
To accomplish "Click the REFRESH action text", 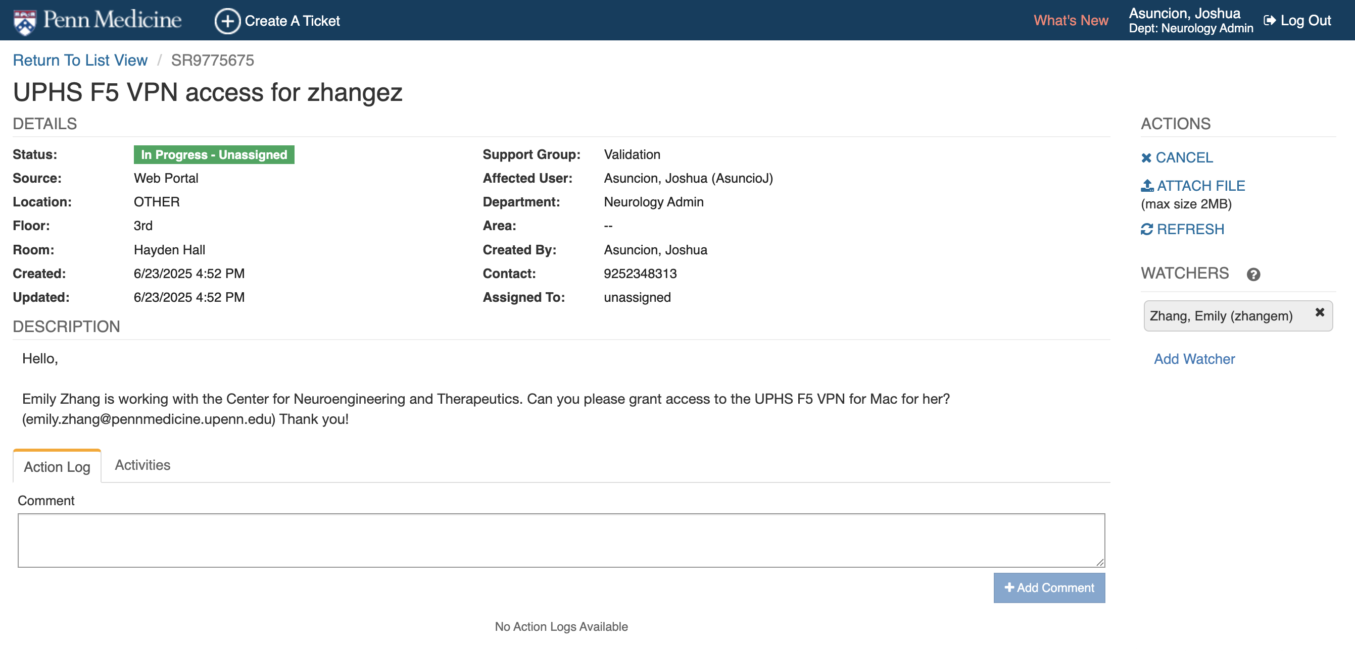I will click(1190, 229).
